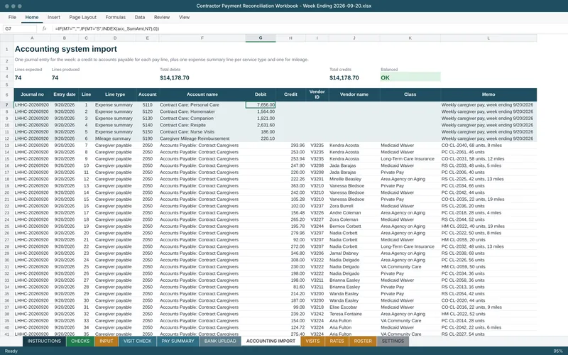Click the 'Memo' column header cell
The height and width of the screenshot is (355, 568).
point(488,94)
